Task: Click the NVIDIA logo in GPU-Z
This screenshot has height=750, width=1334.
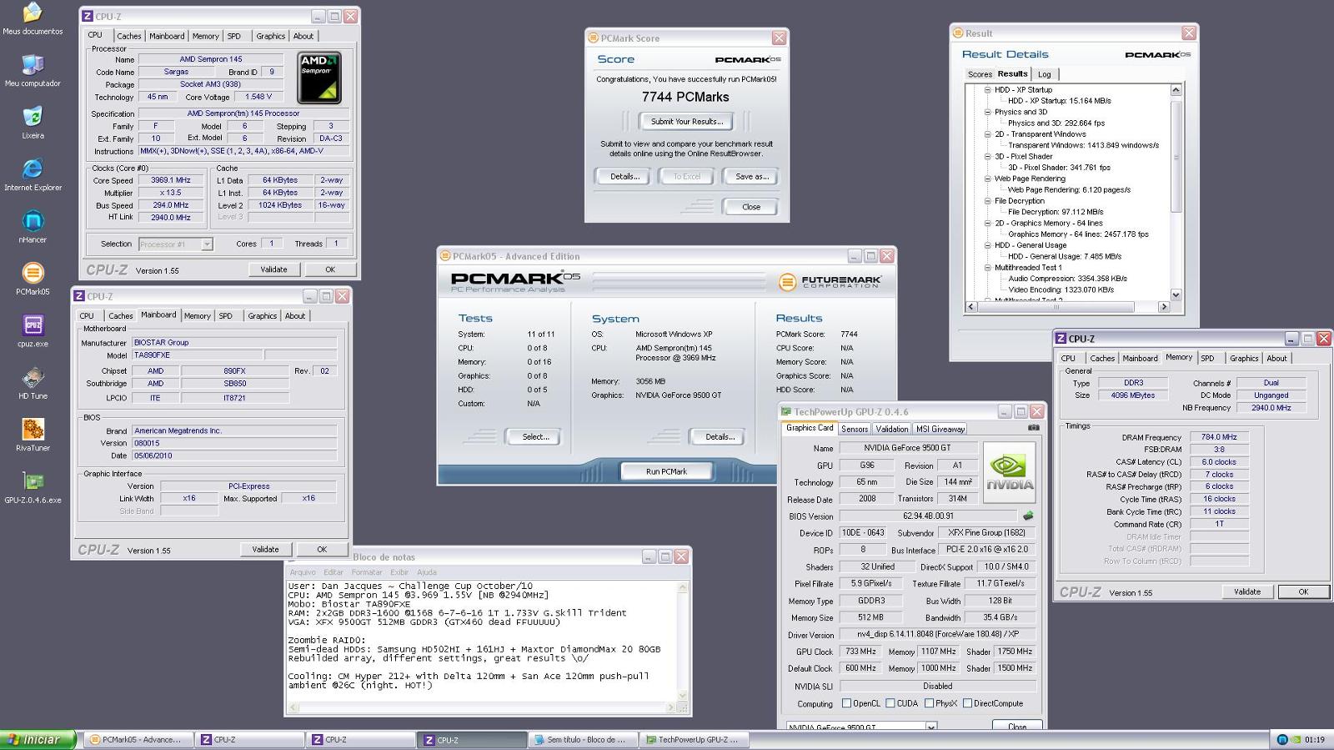Action: (x=1010, y=472)
